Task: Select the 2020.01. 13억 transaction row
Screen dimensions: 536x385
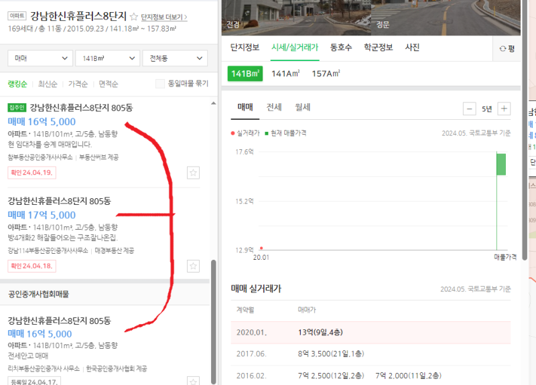Action: [x=371, y=332]
